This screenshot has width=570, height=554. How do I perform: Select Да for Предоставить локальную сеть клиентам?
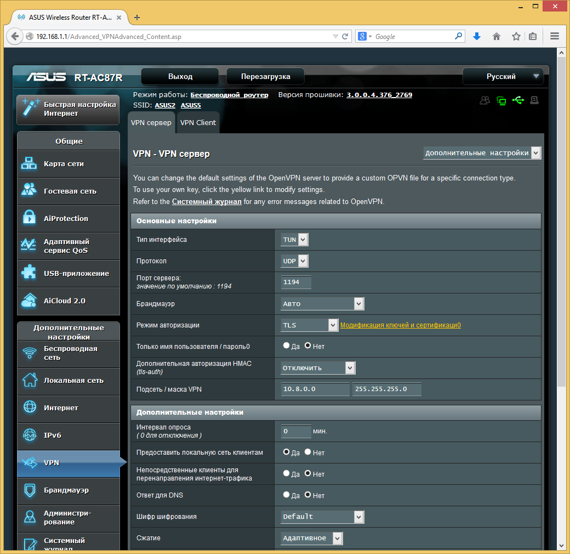[287, 452]
